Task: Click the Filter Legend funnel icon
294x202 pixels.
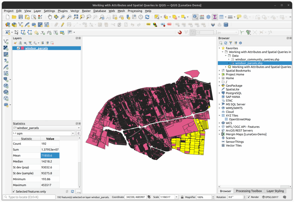Action: pyautogui.click(x=30, y=43)
